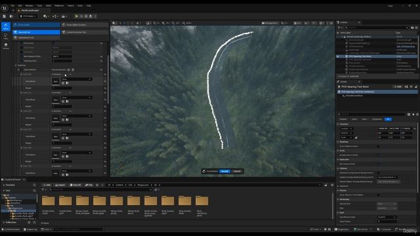Viewport: 420px width, 236px height.
Task: Open the Perspective view dropdown
Action: [270, 24]
